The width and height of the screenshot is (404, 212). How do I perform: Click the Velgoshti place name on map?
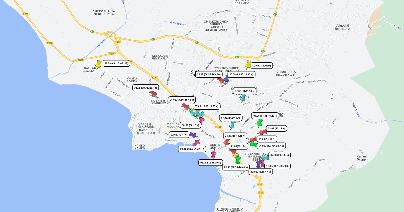342,27
